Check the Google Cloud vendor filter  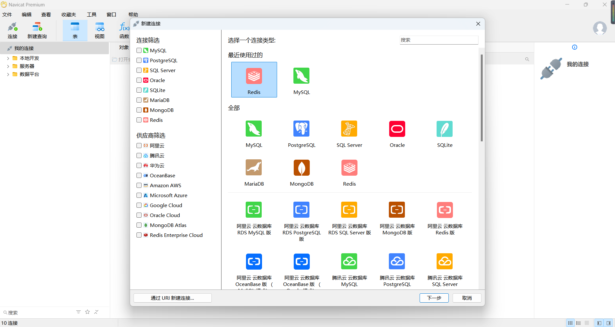click(139, 205)
